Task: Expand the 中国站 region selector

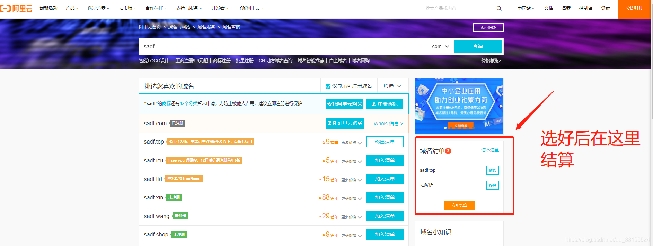Action: [x=526, y=8]
